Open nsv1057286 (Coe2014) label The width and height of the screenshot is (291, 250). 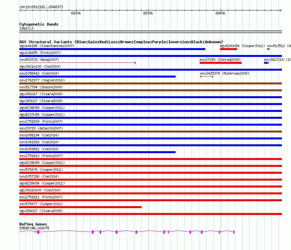[x=39, y=176]
